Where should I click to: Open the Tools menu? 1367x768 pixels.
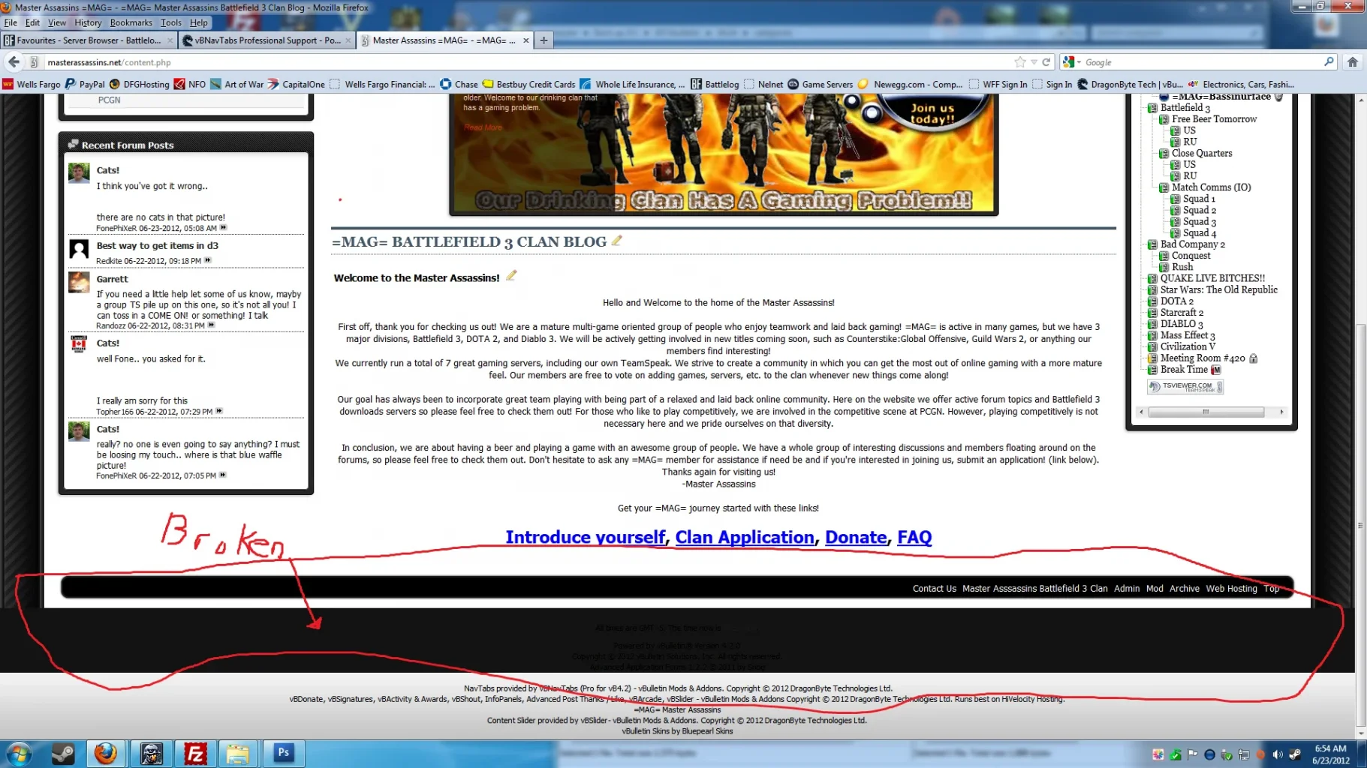[171, 22]
